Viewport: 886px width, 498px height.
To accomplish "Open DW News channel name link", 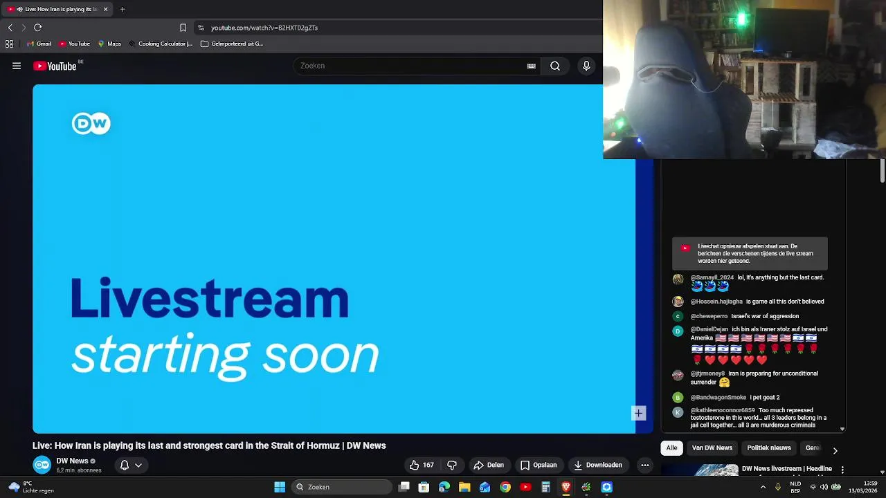I will tap(72, 461).
